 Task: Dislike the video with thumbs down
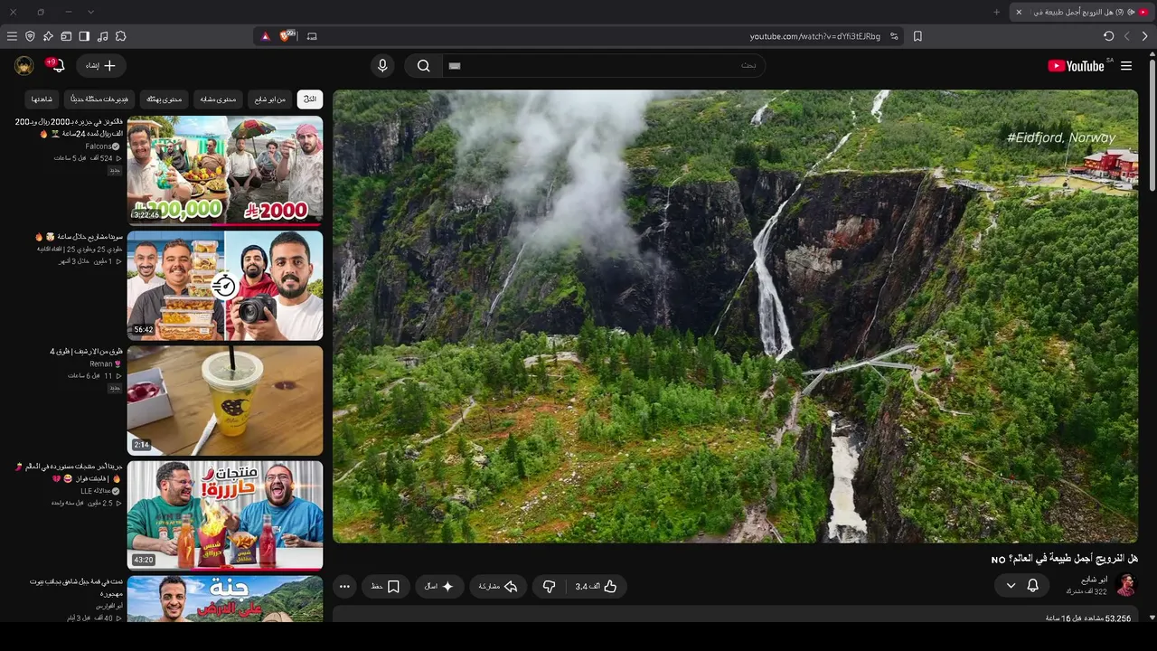point(549,587)
